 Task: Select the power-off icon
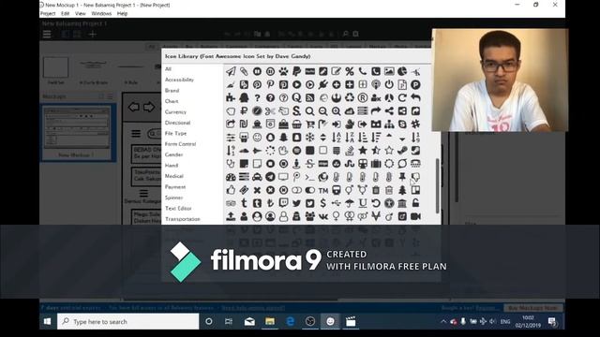click(389, 84)
